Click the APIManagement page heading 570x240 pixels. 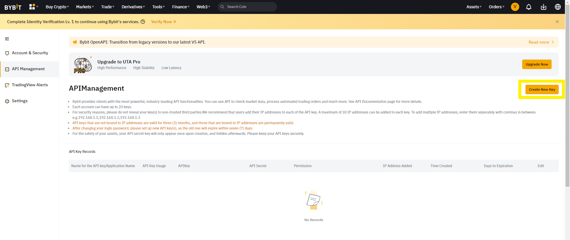coord(96,88)
